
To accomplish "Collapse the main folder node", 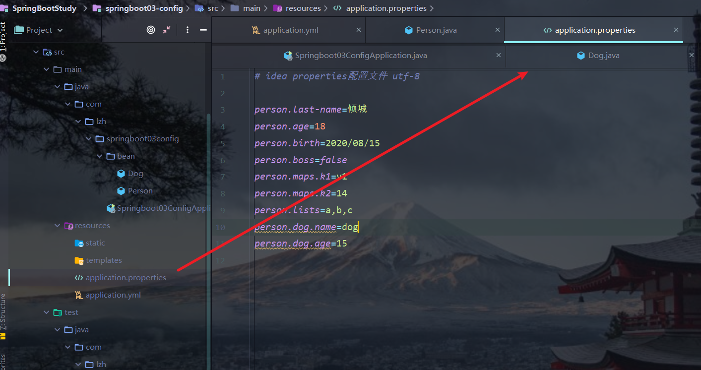I will [x=46, y=69].
